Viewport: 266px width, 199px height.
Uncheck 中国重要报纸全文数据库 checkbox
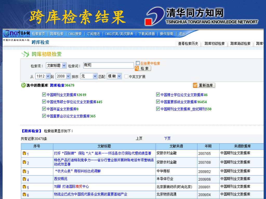coord(158,102)
